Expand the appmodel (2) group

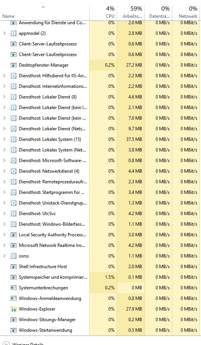point(4,33)
